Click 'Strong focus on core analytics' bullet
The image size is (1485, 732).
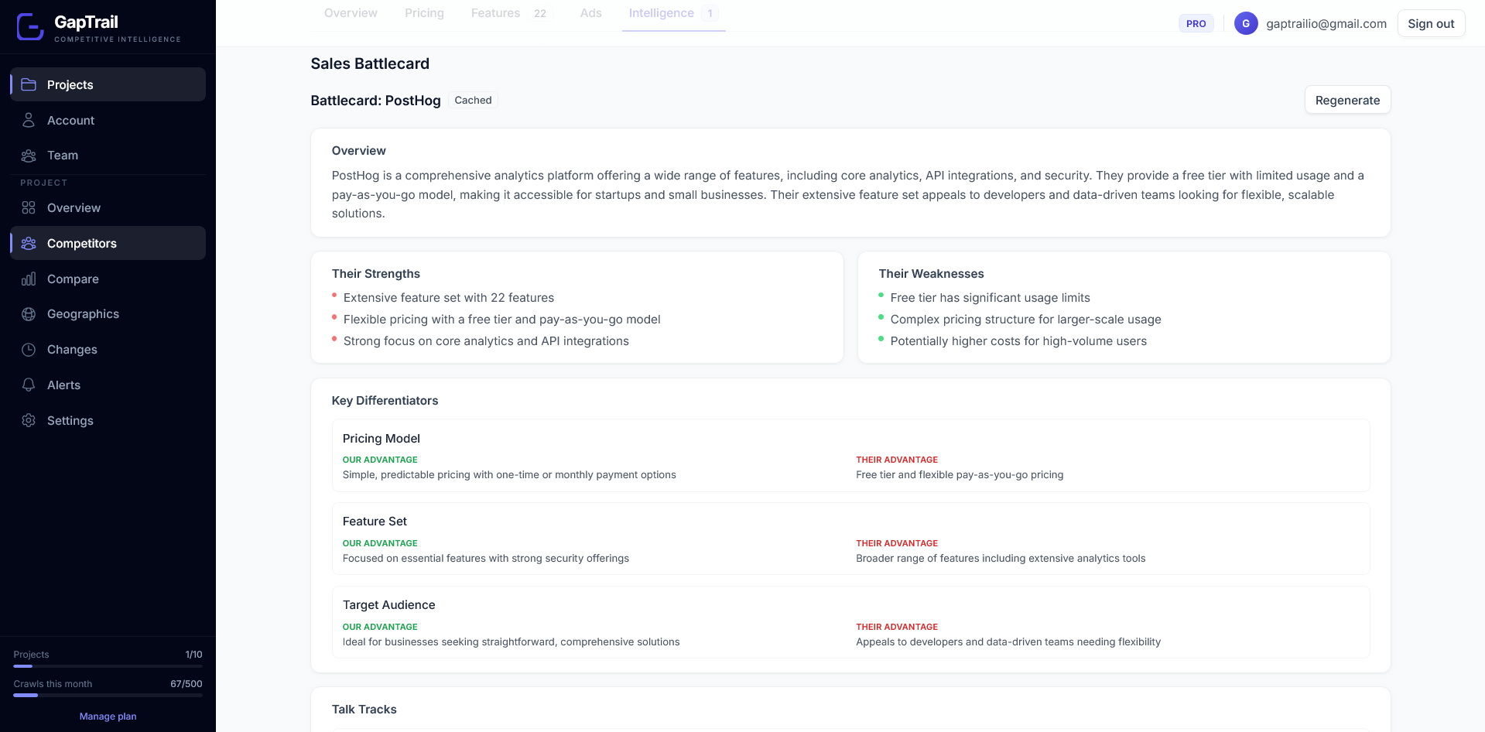pos(486,341)
